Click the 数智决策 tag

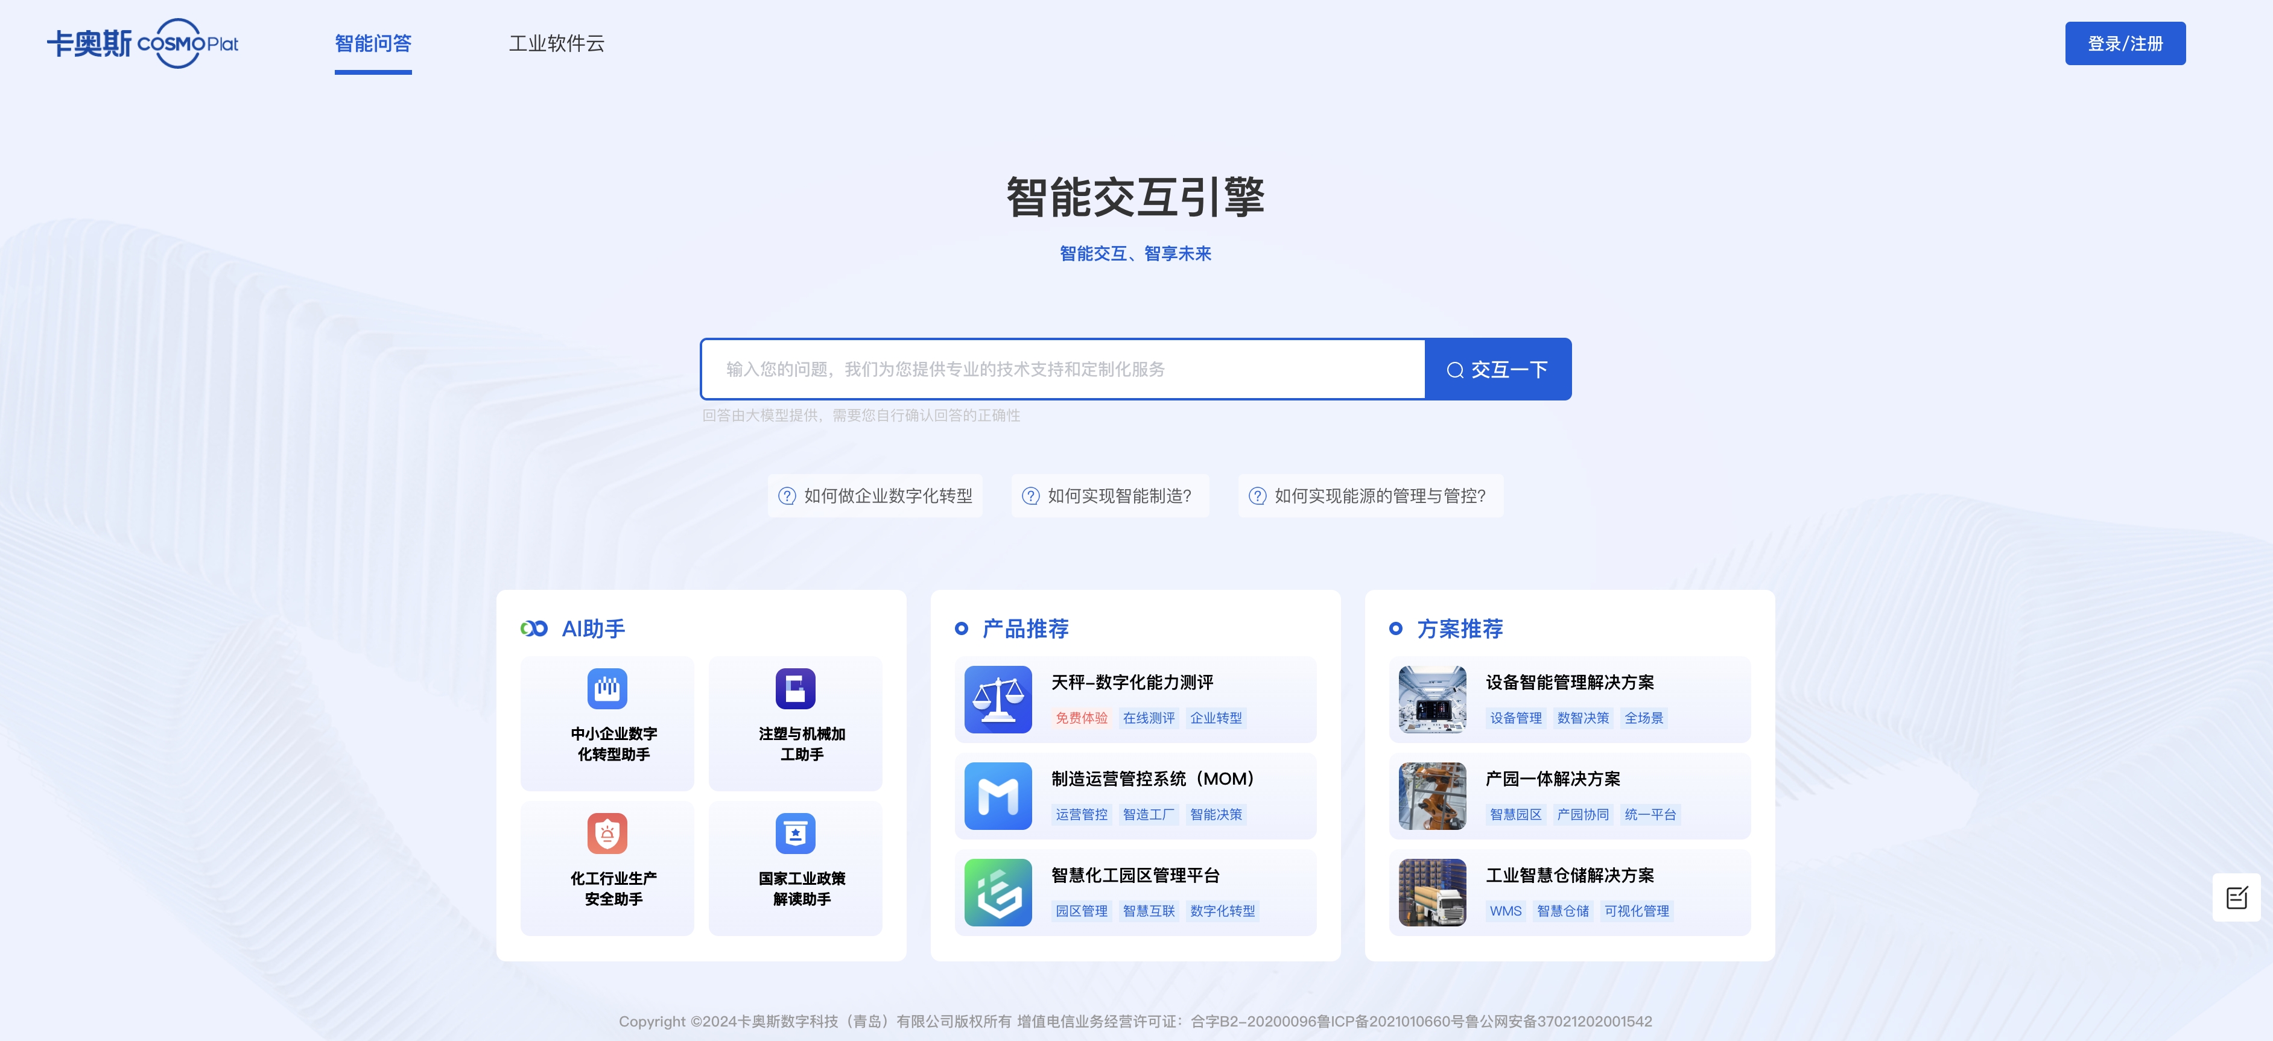click(x=1583, y=718)
